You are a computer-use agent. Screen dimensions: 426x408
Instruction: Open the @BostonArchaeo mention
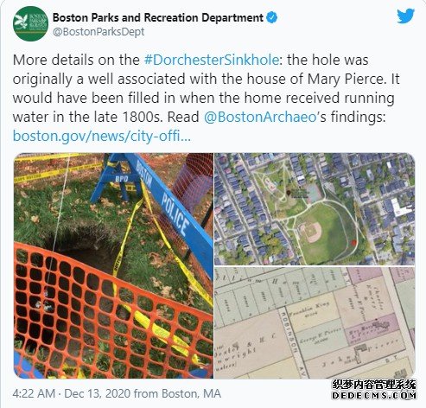pyautogui.click(x=260, y=117)
